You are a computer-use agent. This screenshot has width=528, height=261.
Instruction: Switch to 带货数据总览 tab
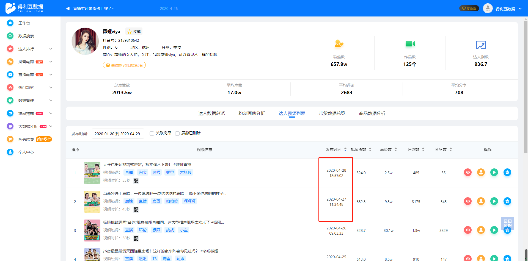tap(332, 113)
